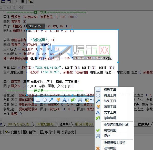Click '取十进制颜色数组' in the code
Viewport: 153px width, 150px height.
click(x=16, y=58)
